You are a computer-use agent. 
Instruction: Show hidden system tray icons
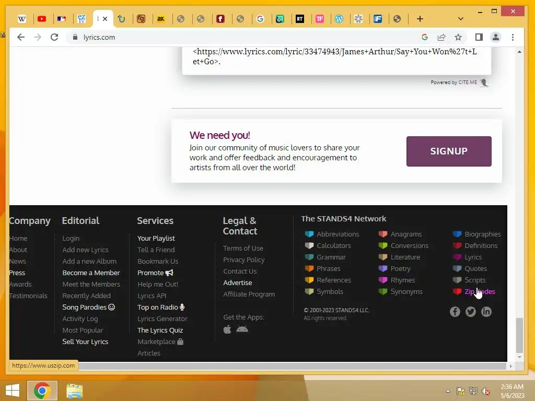[448, 391]
